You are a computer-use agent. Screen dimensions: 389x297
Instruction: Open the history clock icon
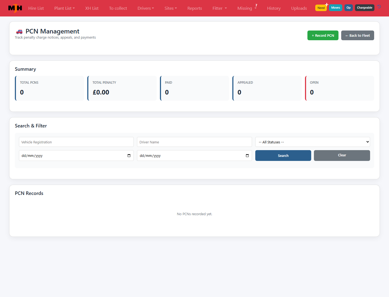pyautogui.click(x=379, y=7)
